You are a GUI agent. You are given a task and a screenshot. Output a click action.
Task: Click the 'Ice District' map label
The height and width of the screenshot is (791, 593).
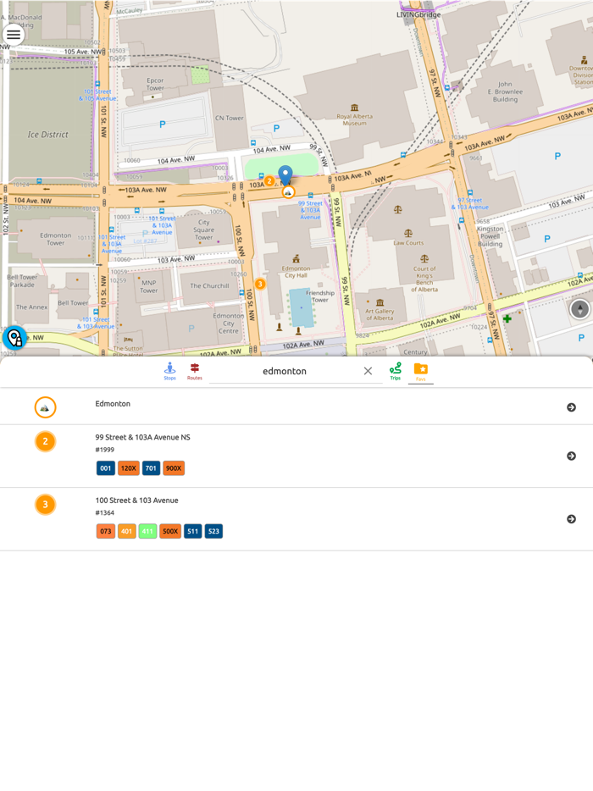pyautogui.click(x=48, y=135)
